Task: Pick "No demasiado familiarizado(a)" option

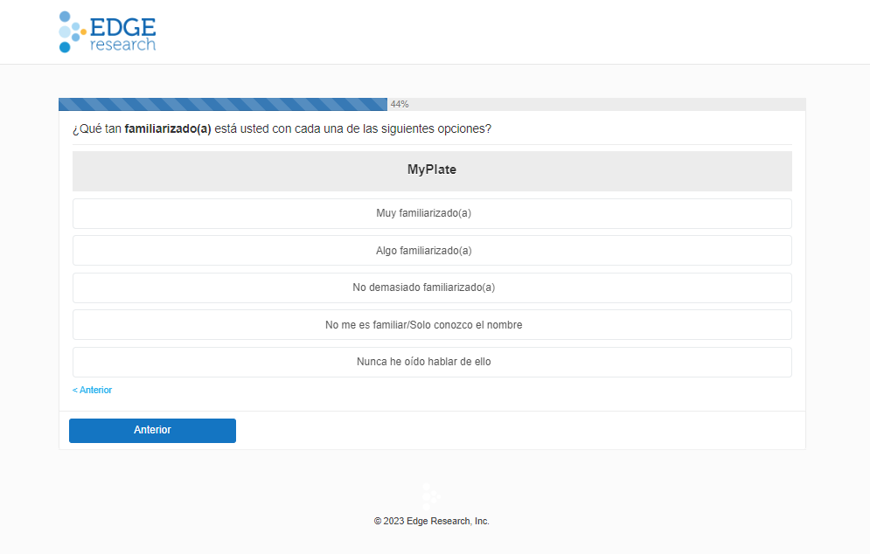Action: tap(432, 287)
